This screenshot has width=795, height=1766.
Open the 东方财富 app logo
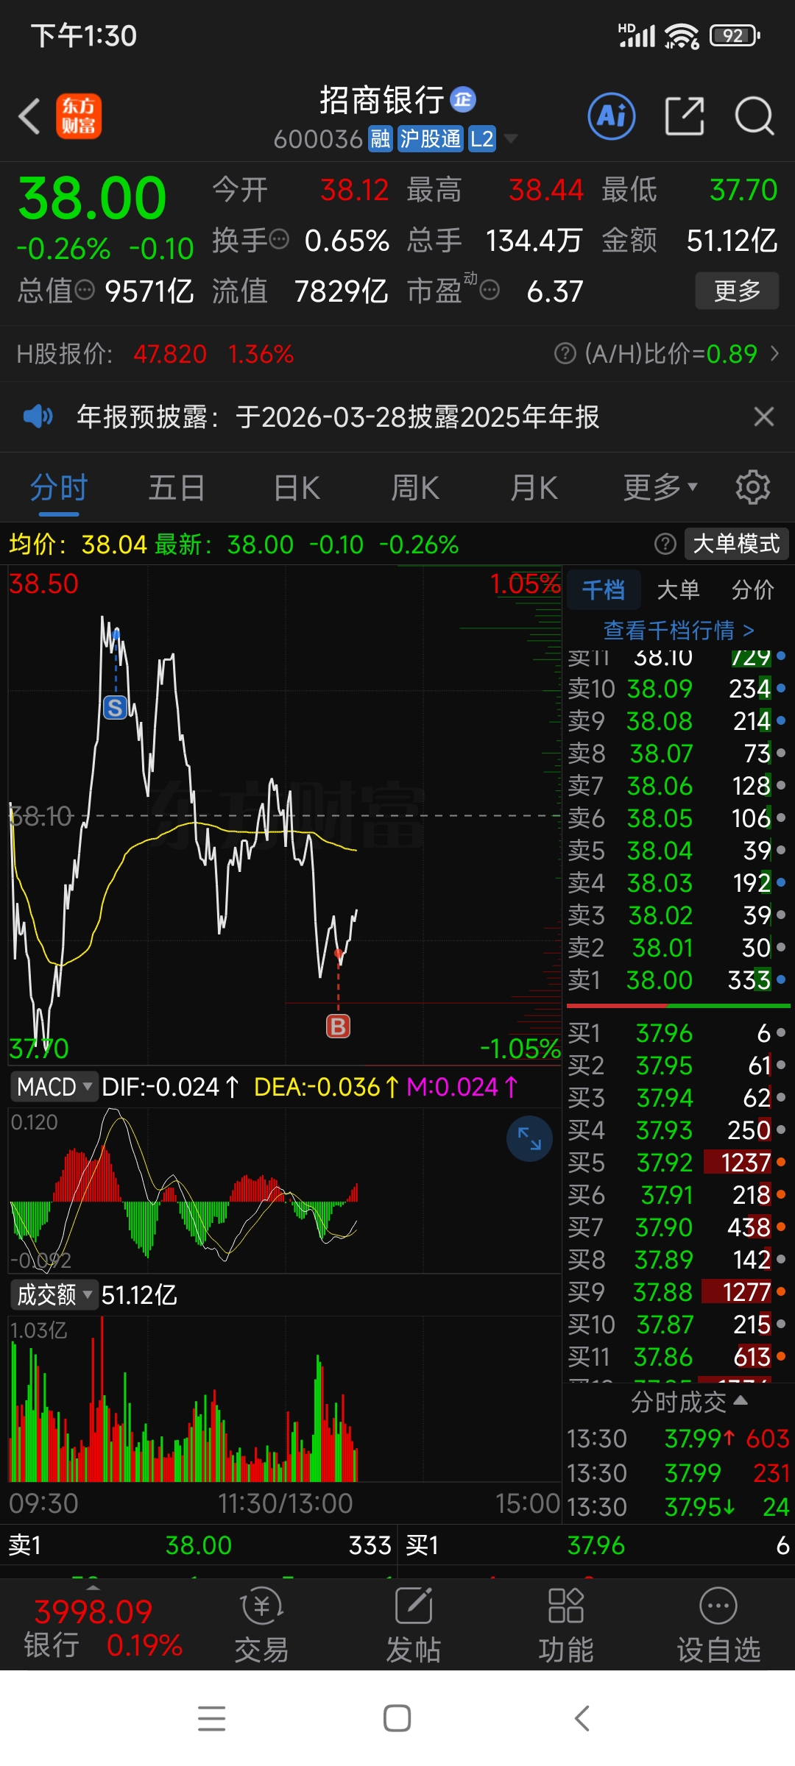79,116
